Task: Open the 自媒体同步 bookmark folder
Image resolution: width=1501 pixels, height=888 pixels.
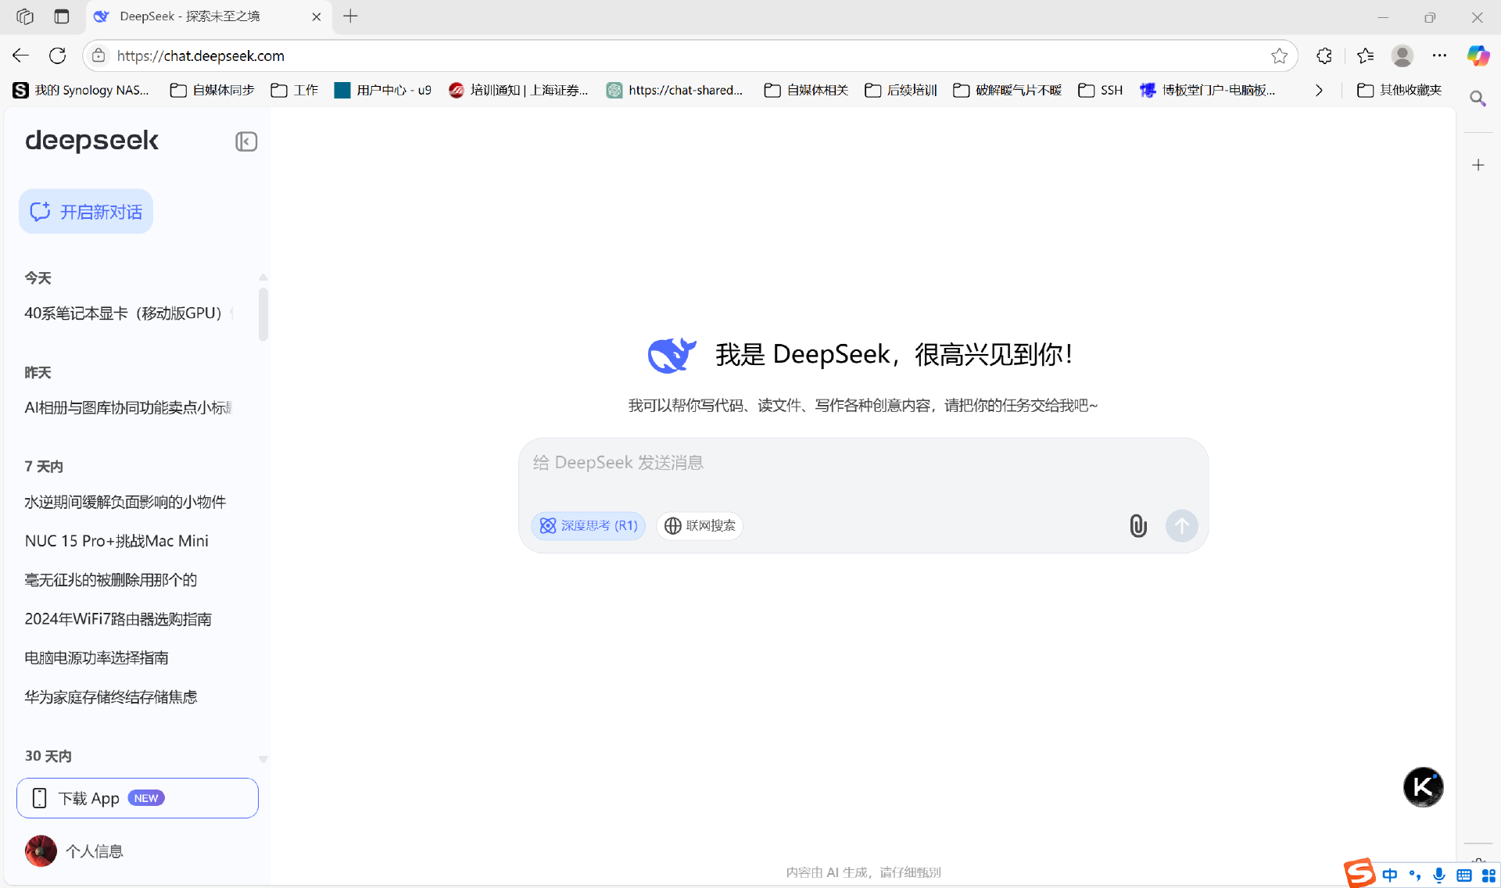Action: click(213, 91)
